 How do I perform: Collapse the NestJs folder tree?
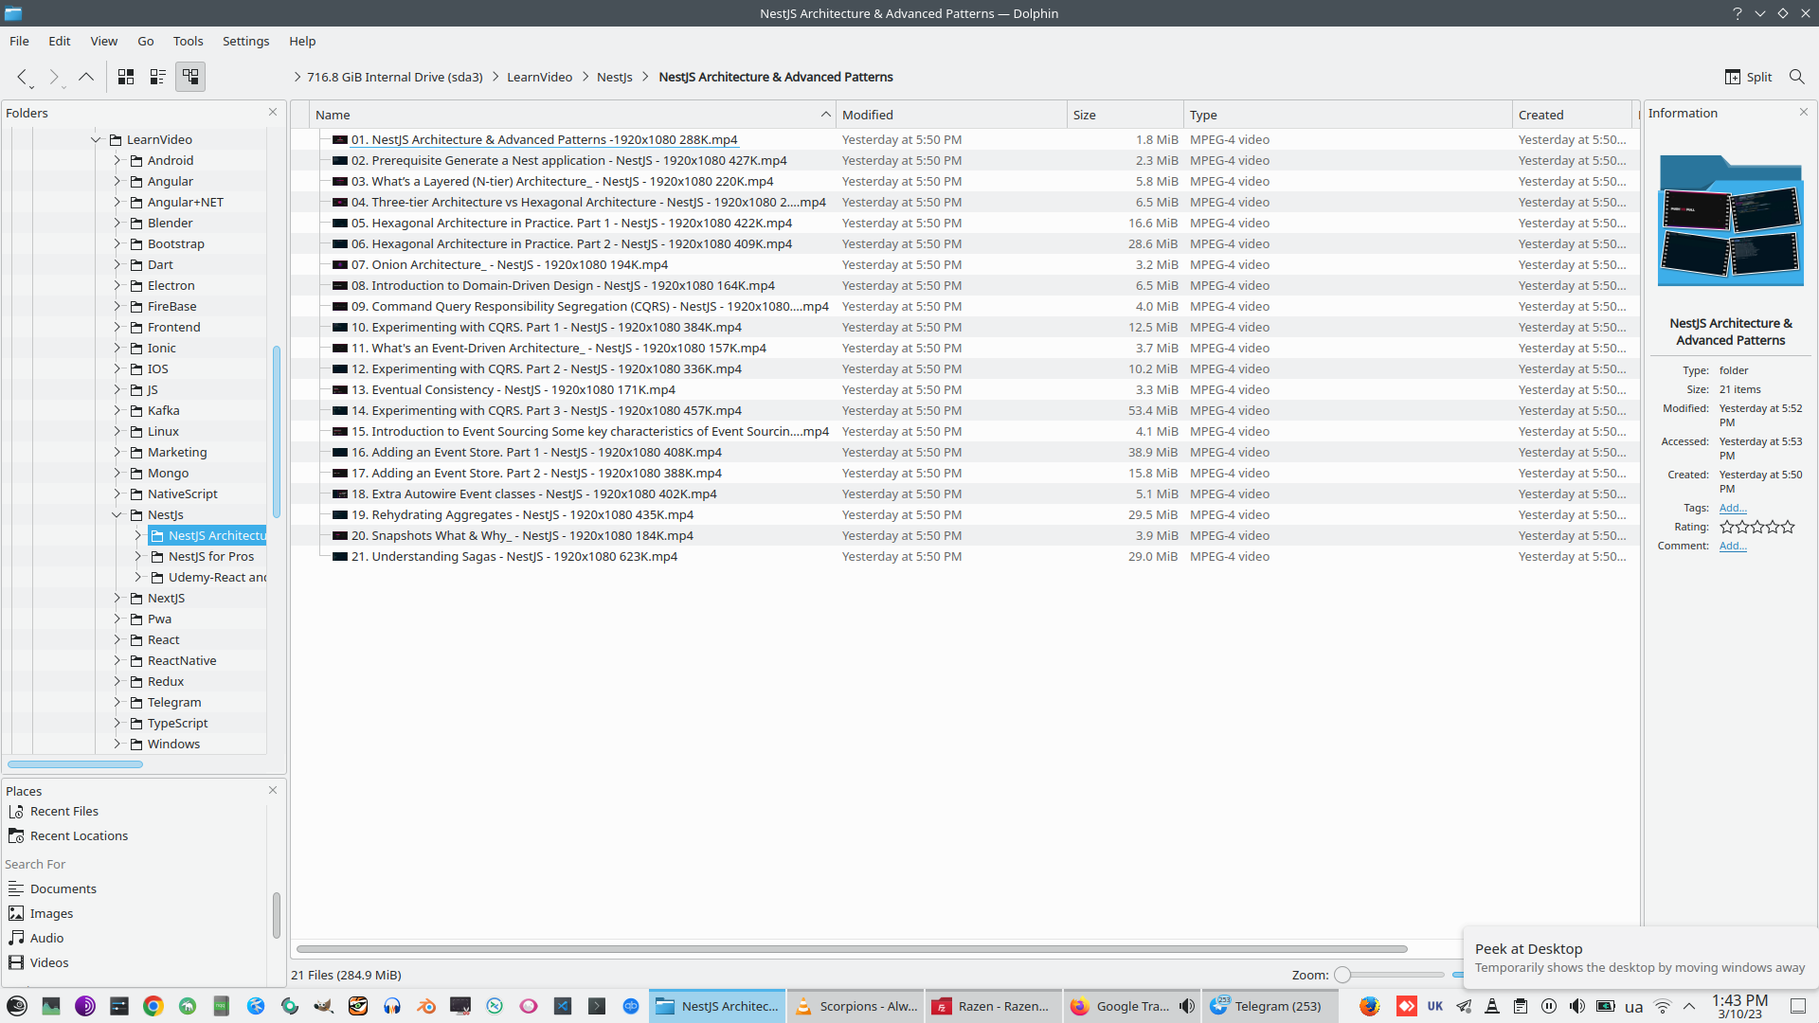click(x=117, y=515)
